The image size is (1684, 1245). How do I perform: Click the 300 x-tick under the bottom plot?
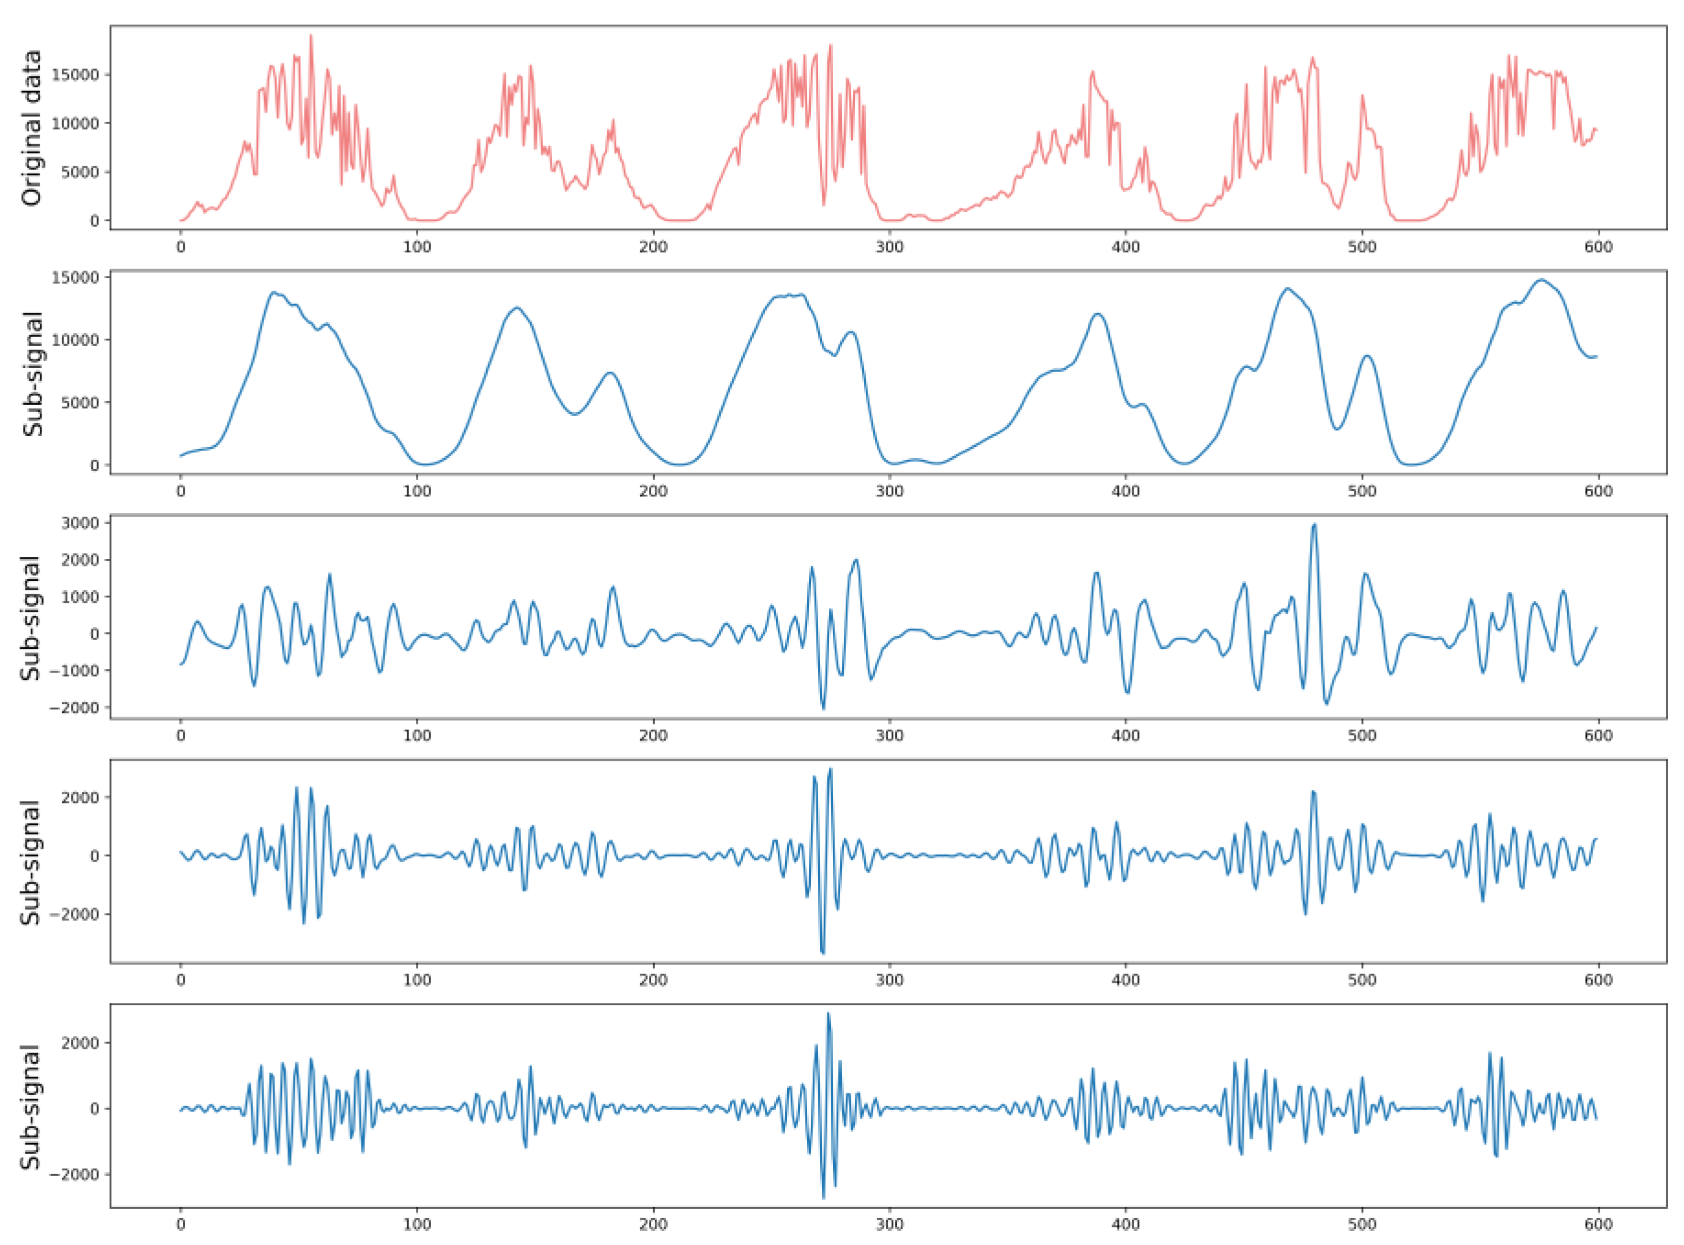click(x=889, y=1225)
